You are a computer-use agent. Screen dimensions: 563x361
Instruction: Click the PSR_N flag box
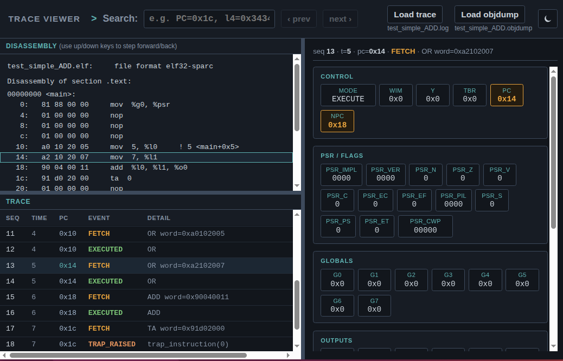[x=426, y=175]
